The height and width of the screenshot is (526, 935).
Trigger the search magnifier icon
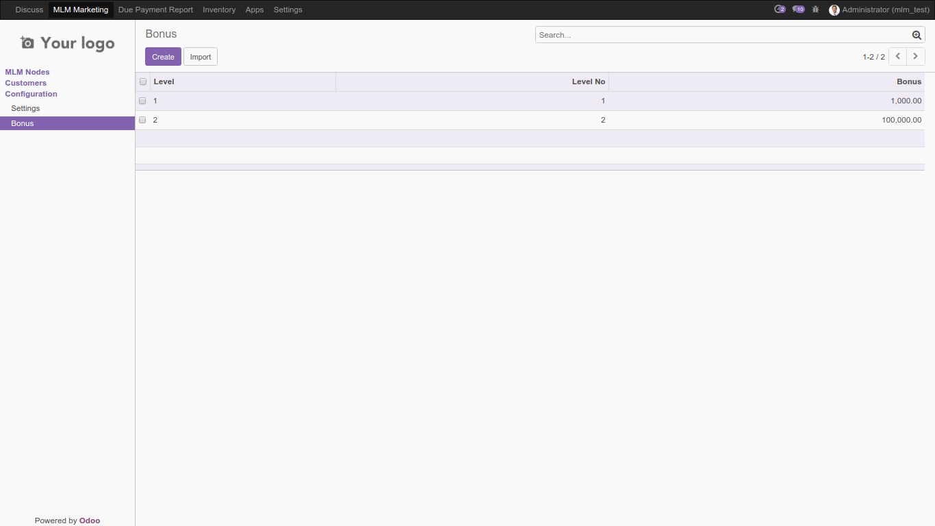coord(917,34)
